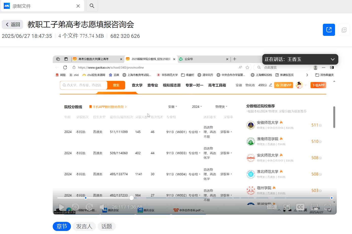Close the 录制文件 tab

pyautogui.click(x=78, y=6)
